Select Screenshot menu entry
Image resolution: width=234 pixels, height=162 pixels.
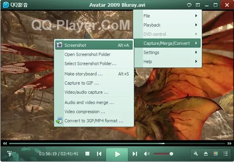click(94, 45)
